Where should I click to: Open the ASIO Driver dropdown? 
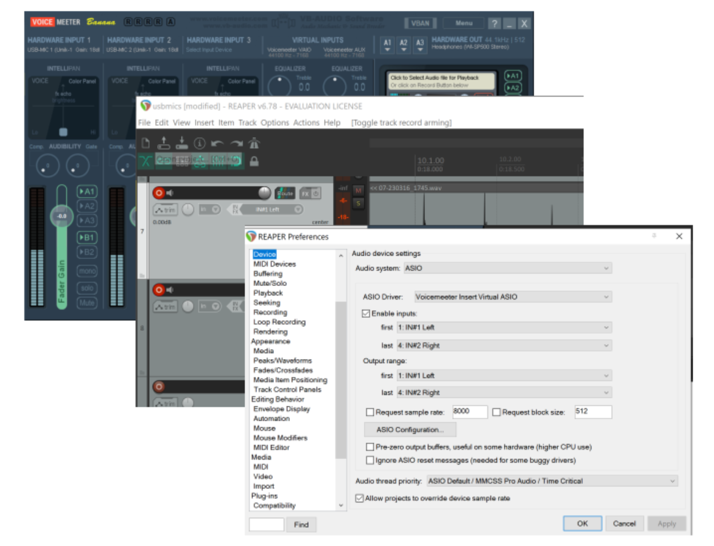pyautogui.click(x=513, y=297)
